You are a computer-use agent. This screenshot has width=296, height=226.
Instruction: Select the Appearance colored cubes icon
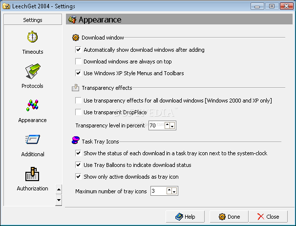coord(32,105)
